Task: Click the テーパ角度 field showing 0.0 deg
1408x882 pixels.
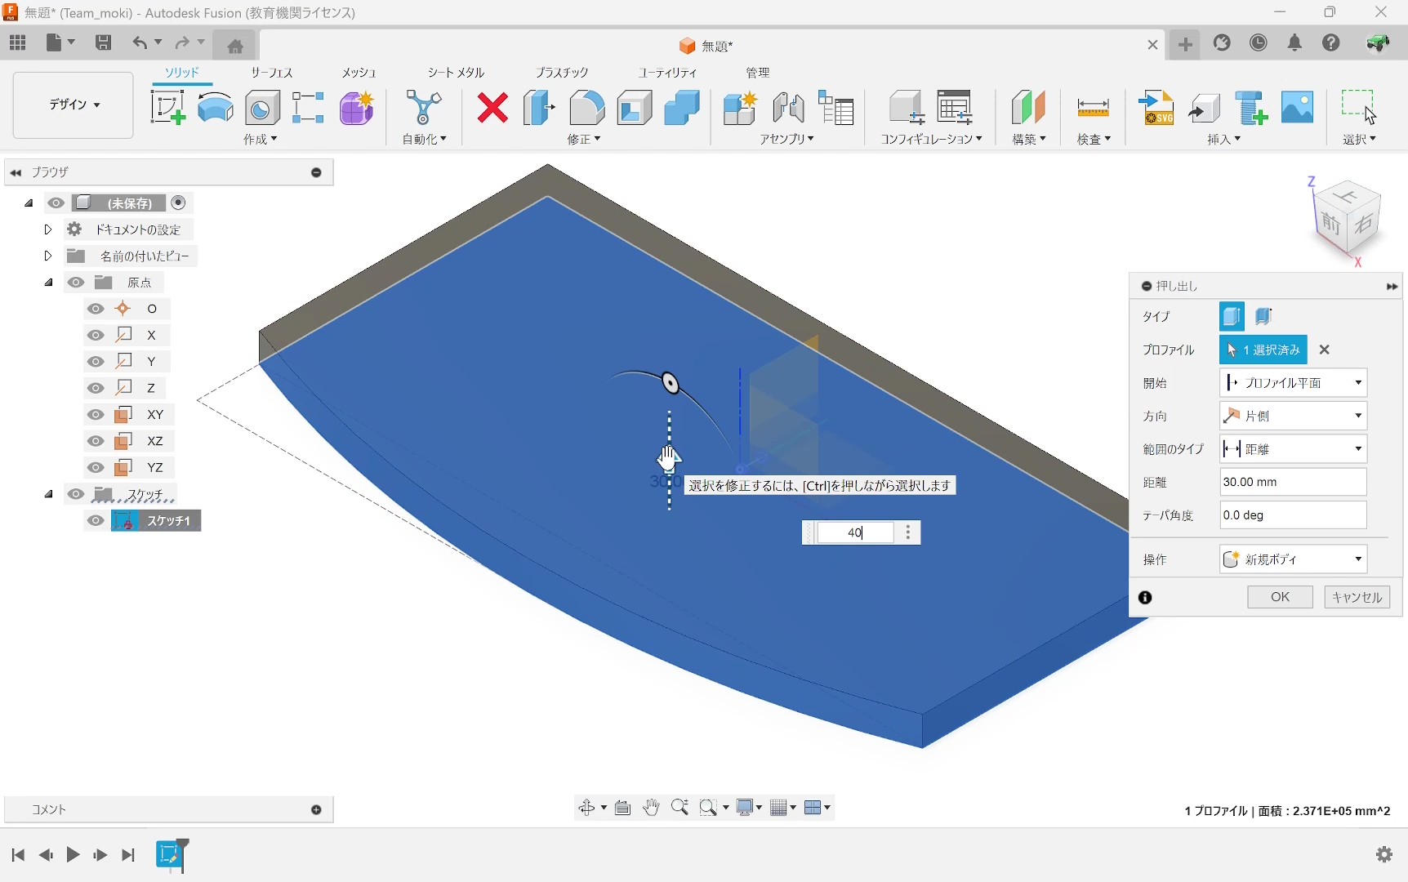Action: [x=1293, y=515]
